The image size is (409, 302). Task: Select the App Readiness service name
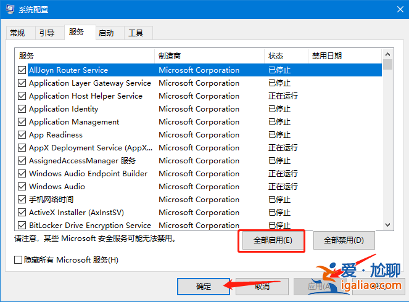point(56,135)
